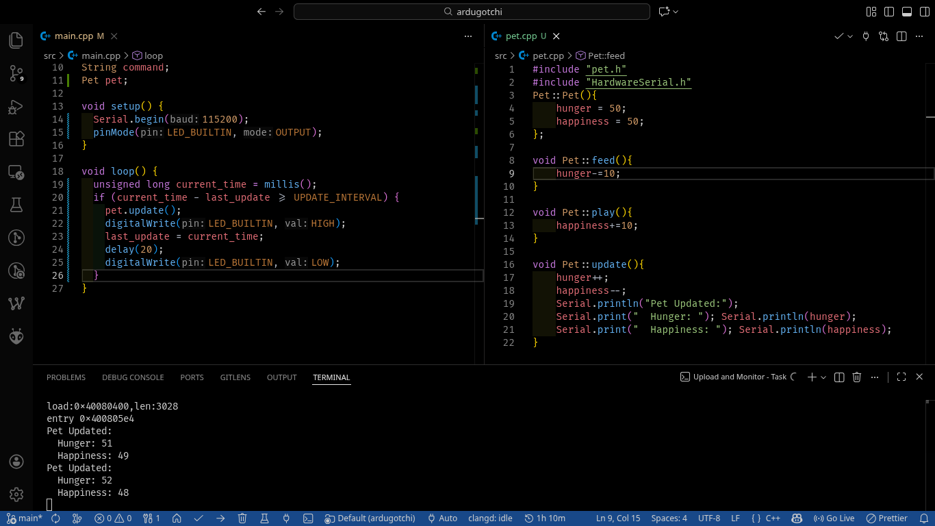Switch to the DEBUG CONSOLE panel tab
Viewport: 935px width, 526px height.
(x=133, y=377)
